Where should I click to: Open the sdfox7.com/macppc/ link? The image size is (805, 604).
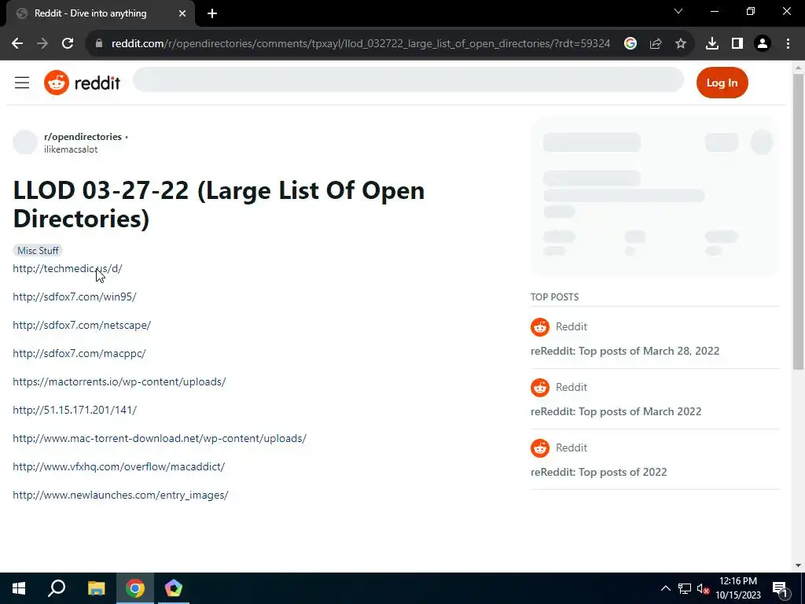point(79,353)
